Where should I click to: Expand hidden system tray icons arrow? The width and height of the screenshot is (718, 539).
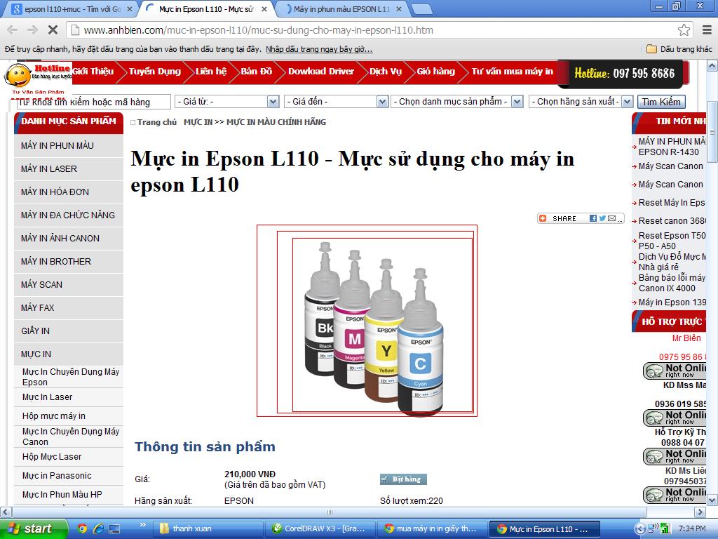639,529
